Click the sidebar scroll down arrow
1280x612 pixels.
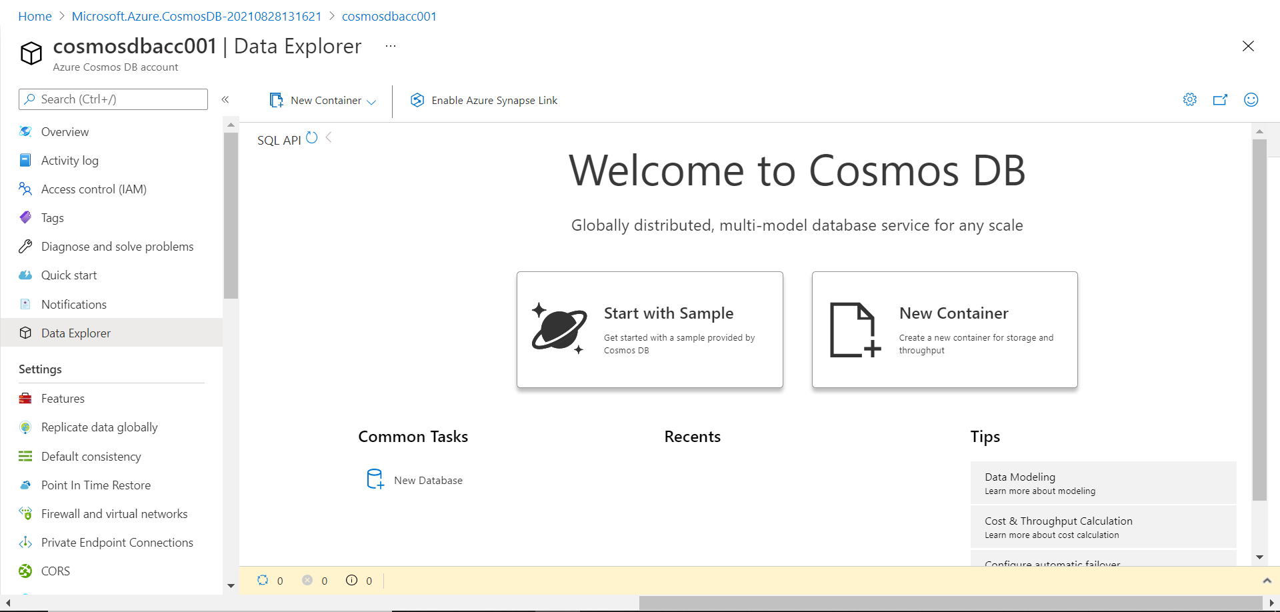coord(231,586)
